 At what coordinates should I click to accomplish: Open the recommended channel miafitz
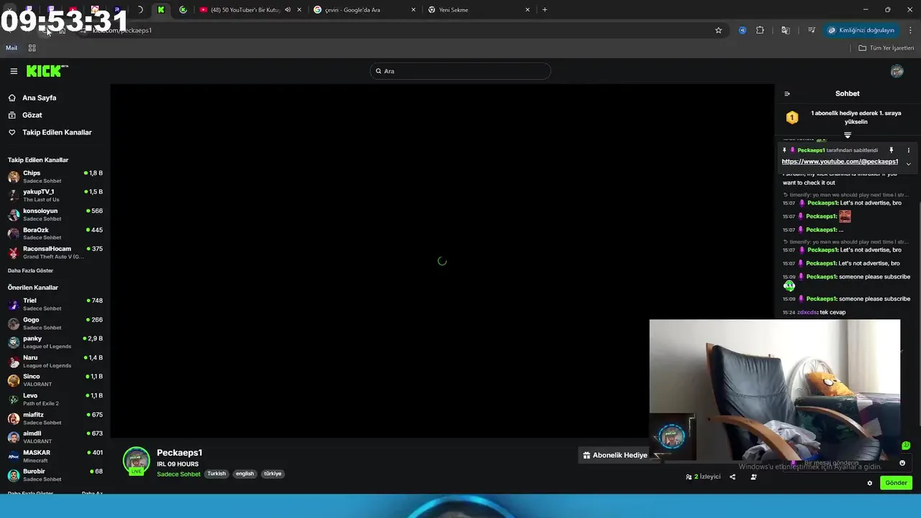[x=55, y=418]
